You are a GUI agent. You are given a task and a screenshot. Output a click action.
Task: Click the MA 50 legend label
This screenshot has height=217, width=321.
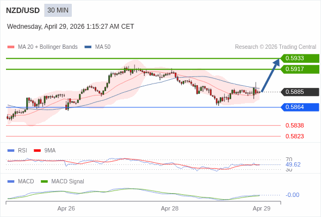103,47
